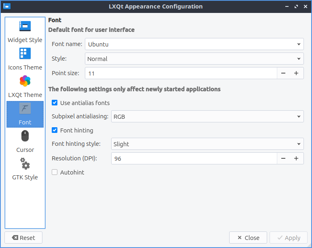312x248 pixels.
Task: Open the LXQt Theme colorful icon
Action: (x=25, y=81)
